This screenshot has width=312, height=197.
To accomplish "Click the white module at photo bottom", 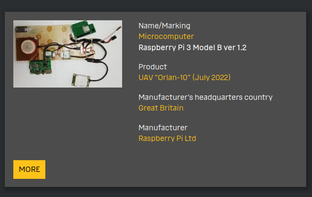I will pos(81,80).
